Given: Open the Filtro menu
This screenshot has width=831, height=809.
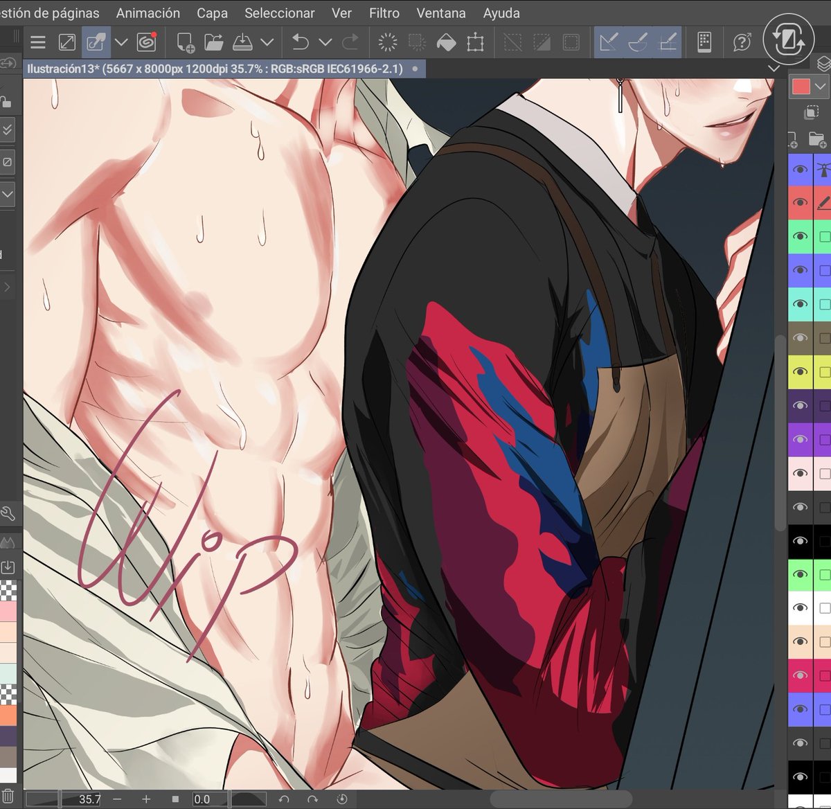Looking at the screenshot, I should click(384, 12).
